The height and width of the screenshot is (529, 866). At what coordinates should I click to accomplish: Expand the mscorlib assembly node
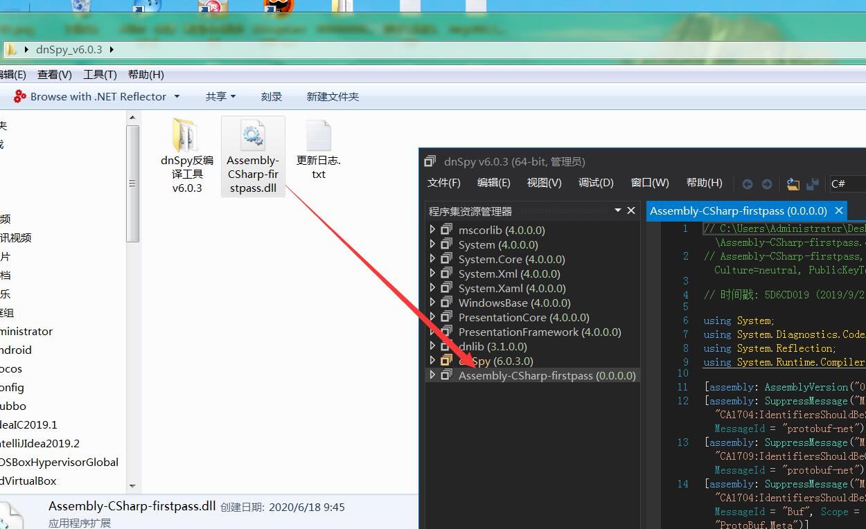(x=432, y=229)
